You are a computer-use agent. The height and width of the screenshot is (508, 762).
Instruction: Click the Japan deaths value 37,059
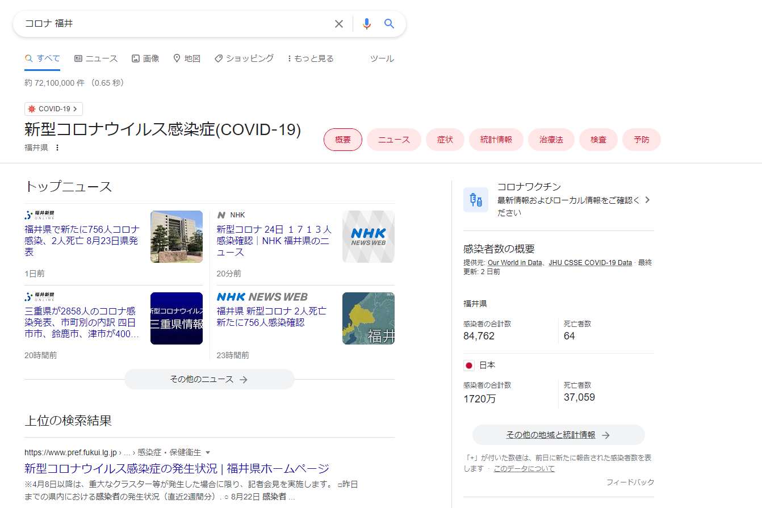pyautogui.click(x=579, y=397)
